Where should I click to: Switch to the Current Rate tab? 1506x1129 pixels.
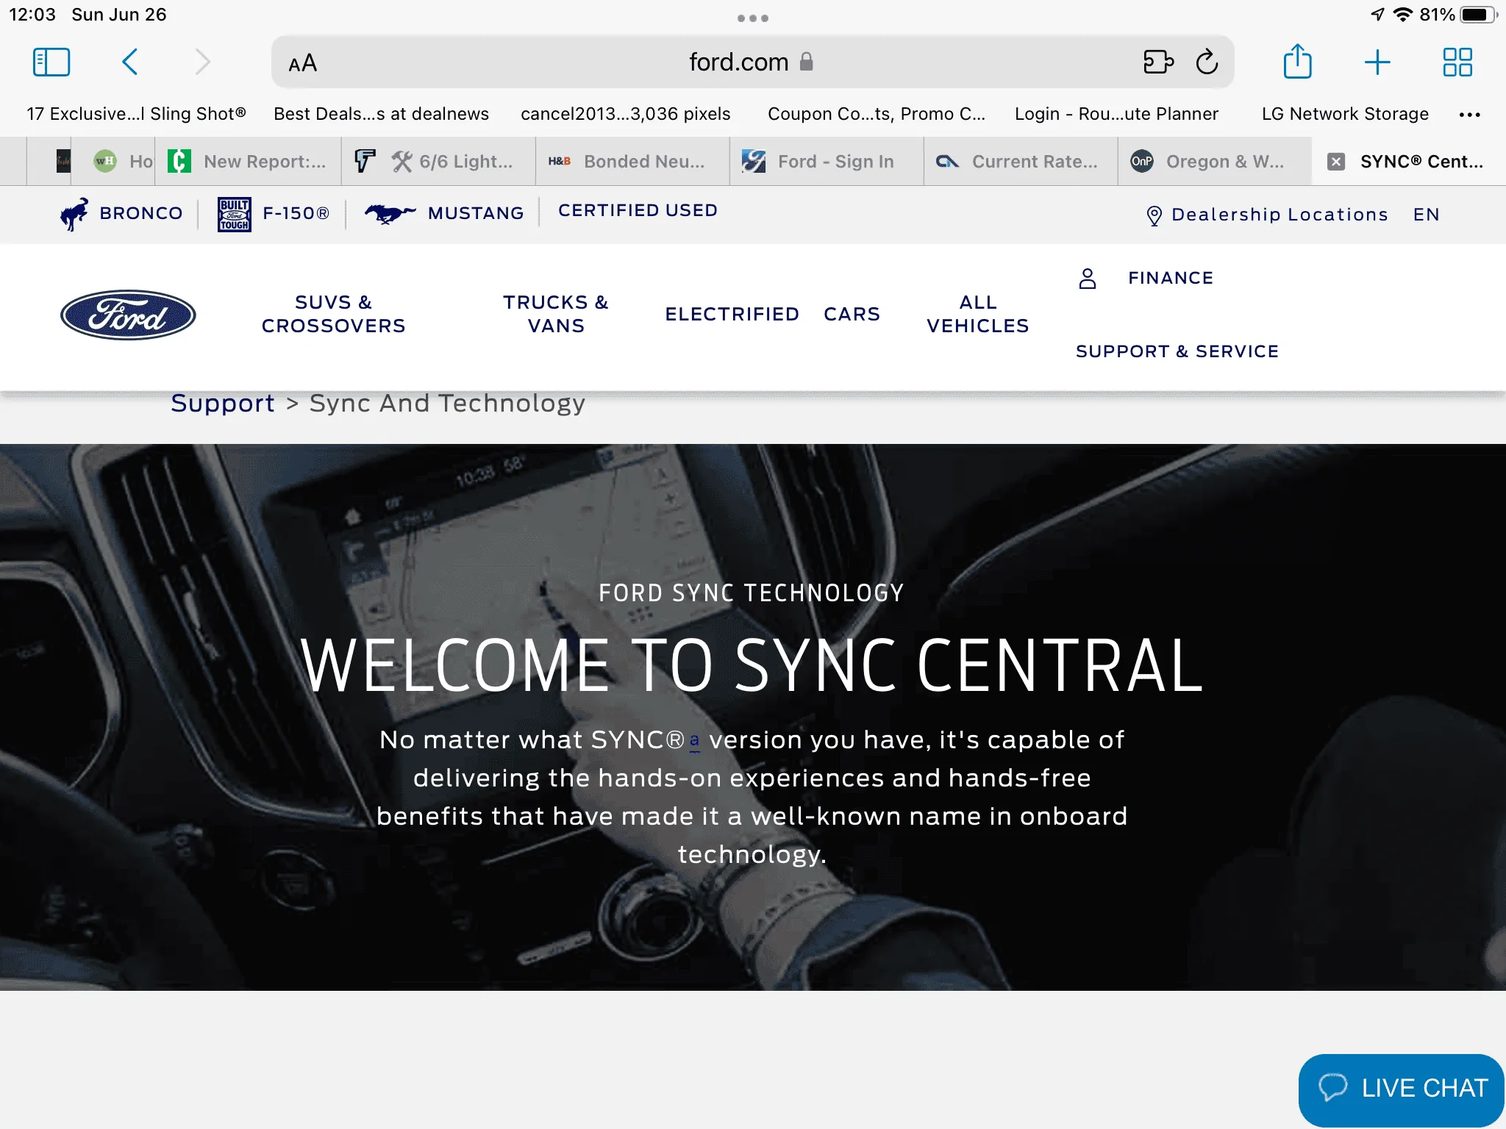click(x=1021, y=161)
